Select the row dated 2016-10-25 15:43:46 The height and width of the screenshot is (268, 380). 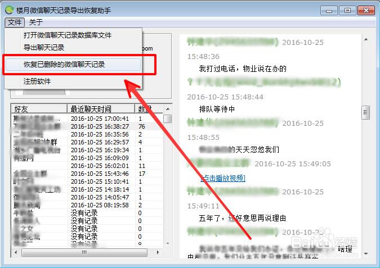[x=87, y=174]
